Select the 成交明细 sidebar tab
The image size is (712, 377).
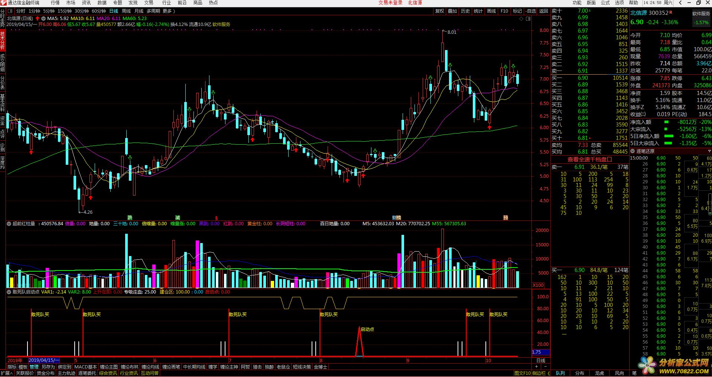tap(3, 63)
